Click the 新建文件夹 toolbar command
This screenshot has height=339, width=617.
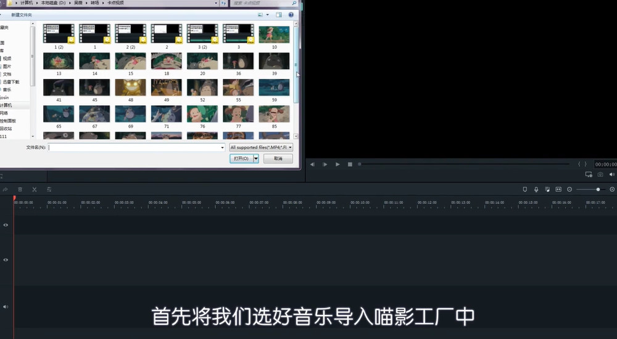(x=21, y=15)
